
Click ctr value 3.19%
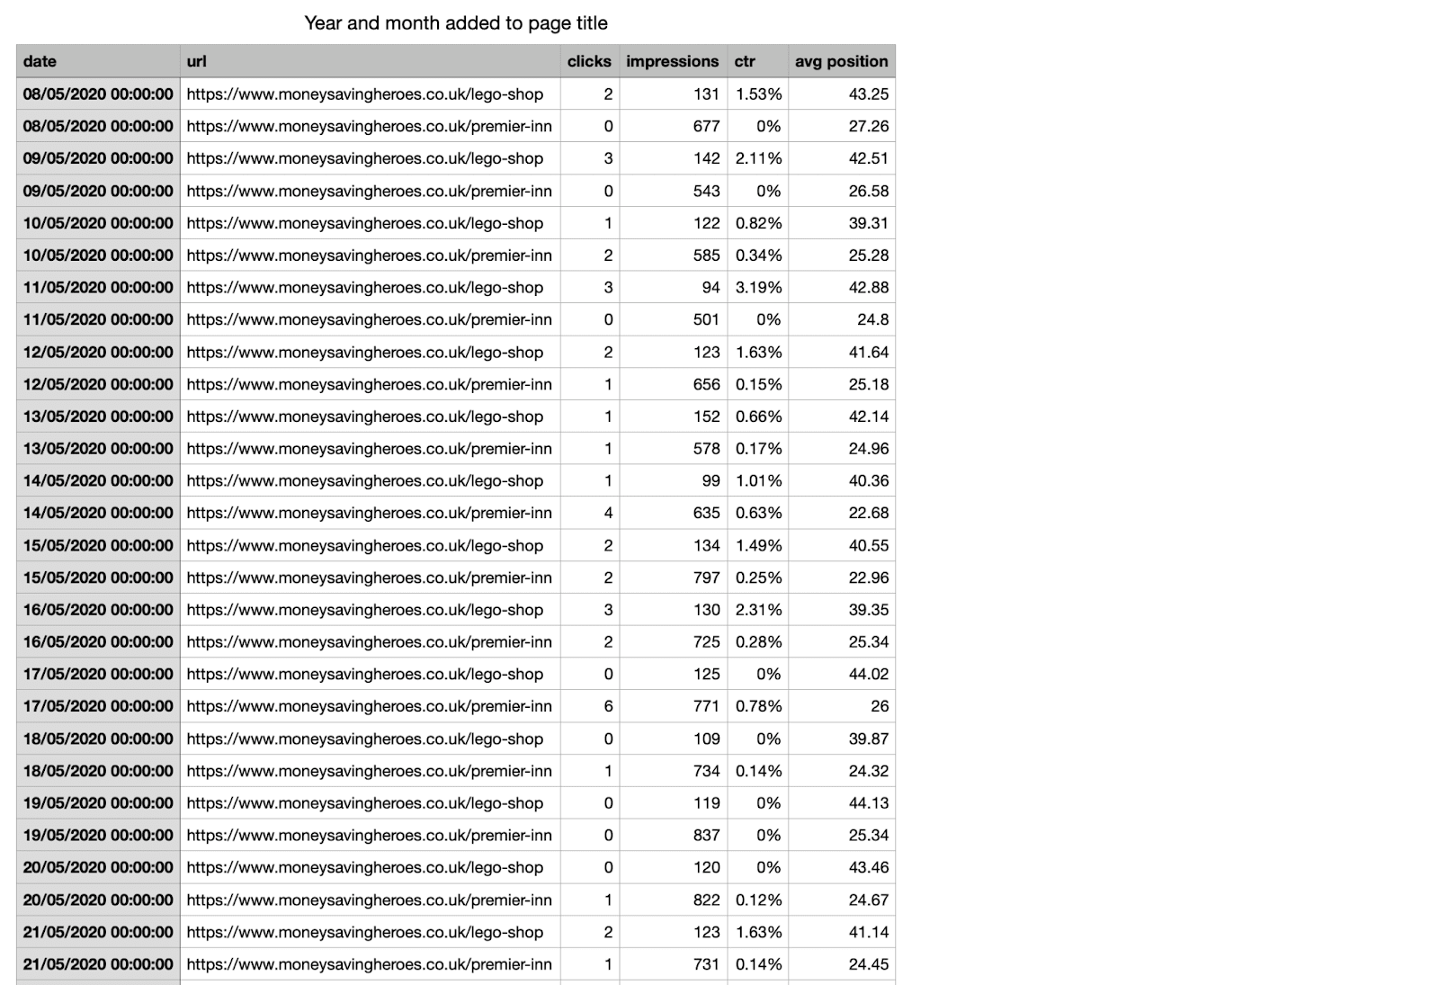click(758, 287)
